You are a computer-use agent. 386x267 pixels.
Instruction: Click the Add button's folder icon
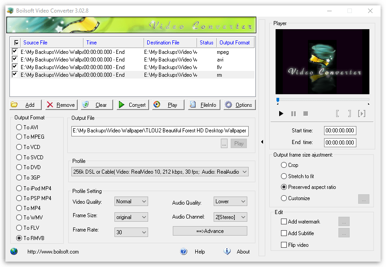(16, 105)
